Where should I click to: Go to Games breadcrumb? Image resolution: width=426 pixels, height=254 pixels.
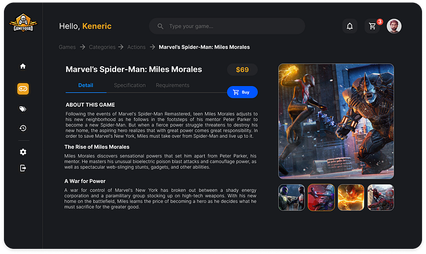(67, 47)
